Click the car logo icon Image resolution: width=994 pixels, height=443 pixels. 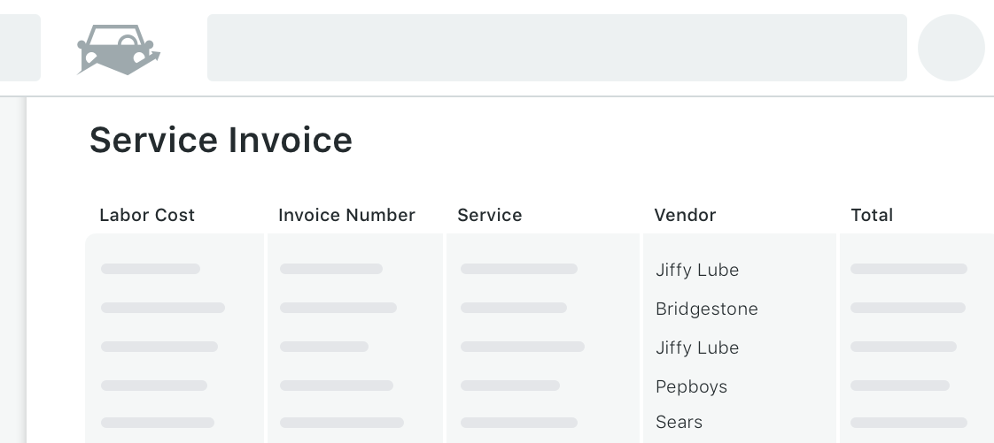[x=119, y=49]
